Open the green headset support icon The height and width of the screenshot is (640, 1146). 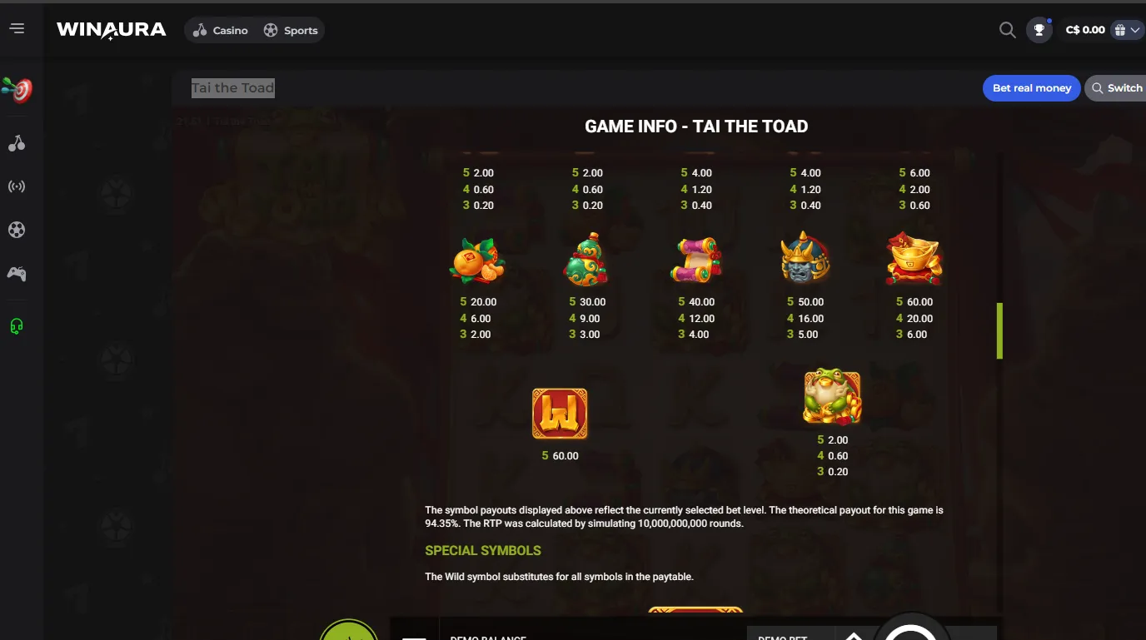pos(17,326)
